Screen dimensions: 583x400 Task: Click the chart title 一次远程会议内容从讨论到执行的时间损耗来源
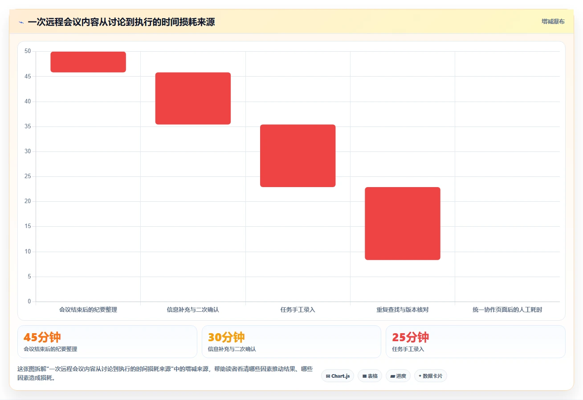click(x=121, y=22)
